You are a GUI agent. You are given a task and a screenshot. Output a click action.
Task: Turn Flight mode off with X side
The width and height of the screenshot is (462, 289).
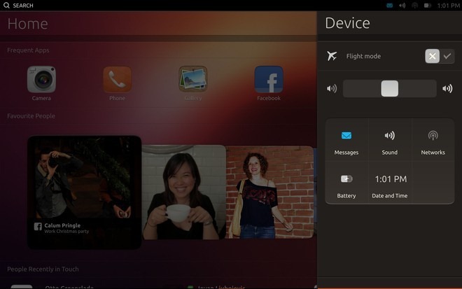(432, 56)
